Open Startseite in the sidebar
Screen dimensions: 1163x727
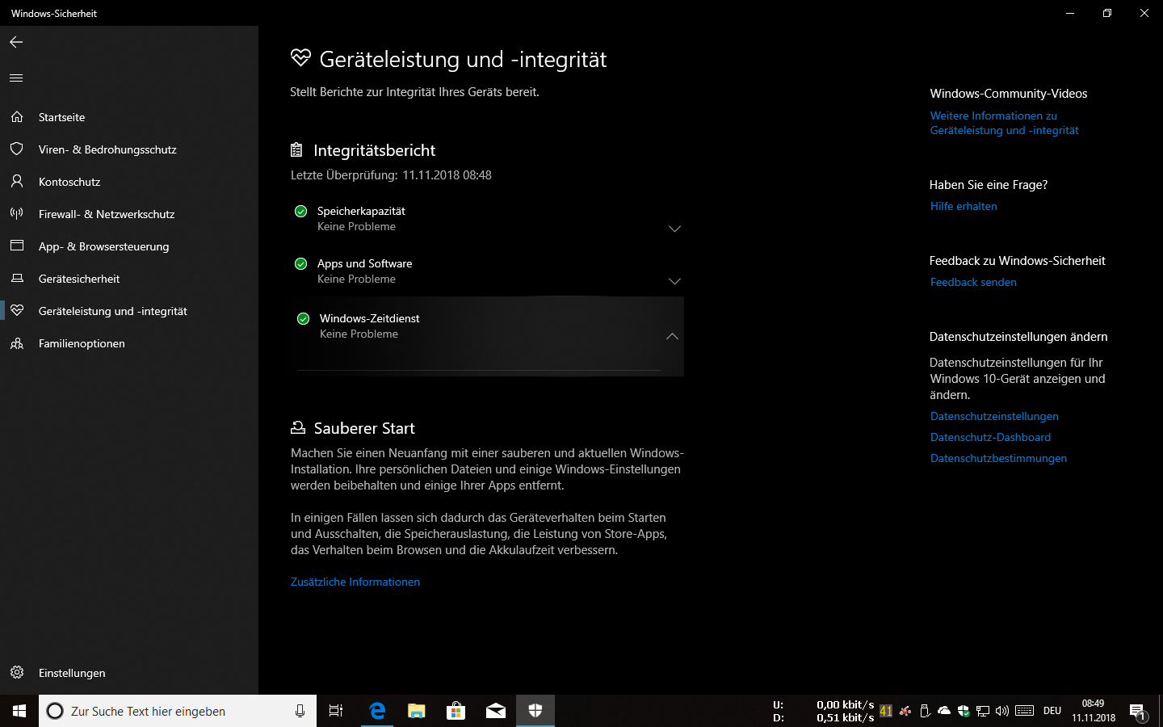click(129, 117)
